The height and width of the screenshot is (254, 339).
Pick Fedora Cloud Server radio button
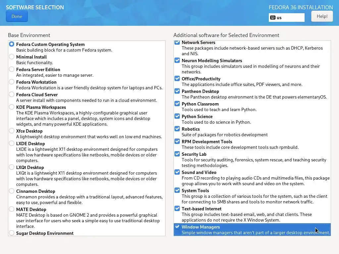(12, 94)
